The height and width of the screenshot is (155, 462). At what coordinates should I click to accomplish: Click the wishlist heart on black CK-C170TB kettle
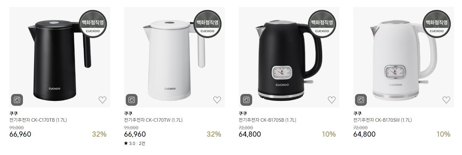[x=102, y=100]
